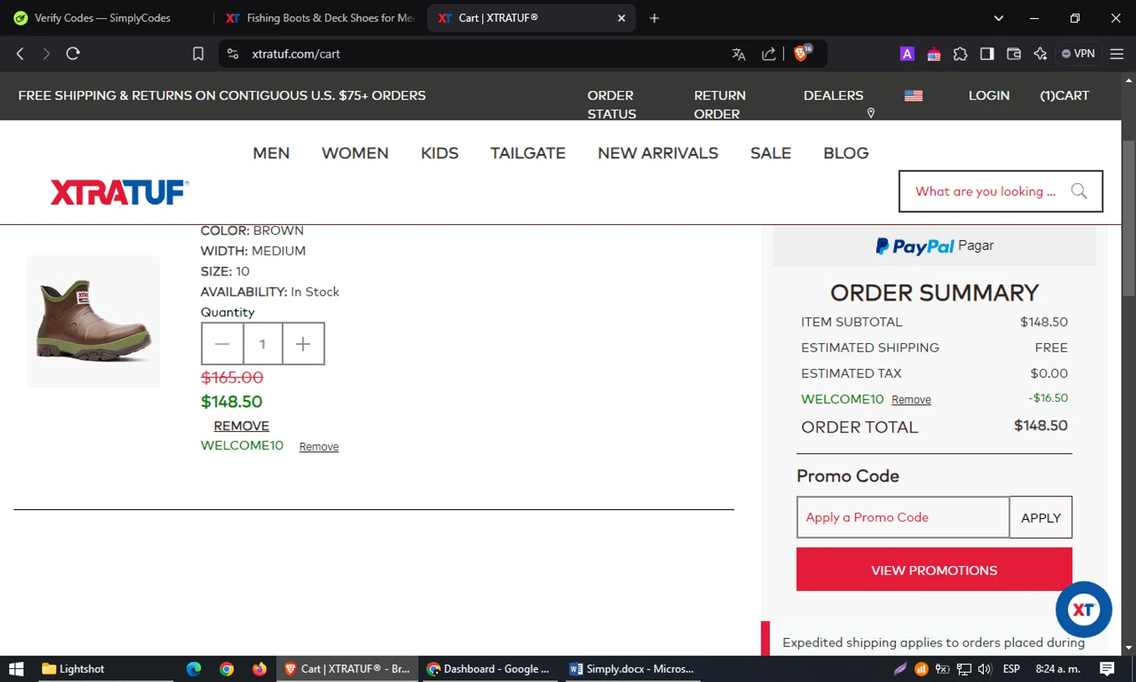The image size is (1136, 682).
Task: Decrease quantity with the minus button
Action: point(222,344)
